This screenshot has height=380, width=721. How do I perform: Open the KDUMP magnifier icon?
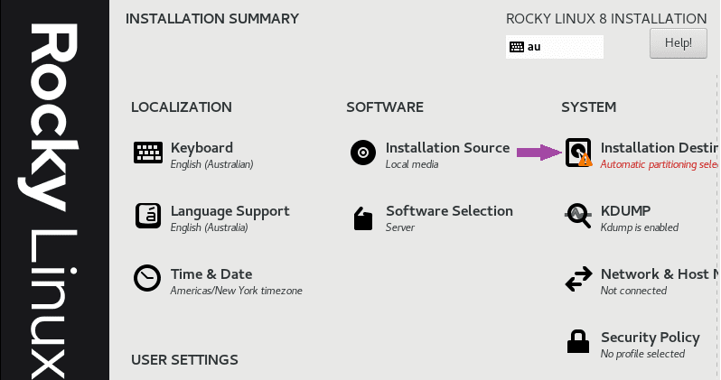pyautogui.click(x=578, y=216)
